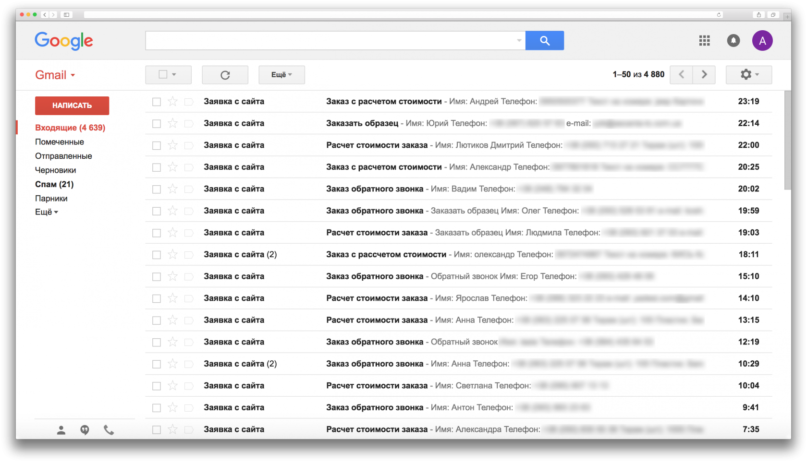This screenshot has height=462, width=807.
Task: Open the account avatar labeled A
Action: click(x=762, y=41)
